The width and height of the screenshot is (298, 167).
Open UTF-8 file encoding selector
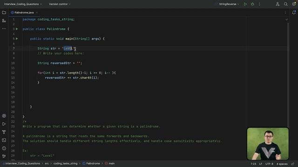pos(269,164)
